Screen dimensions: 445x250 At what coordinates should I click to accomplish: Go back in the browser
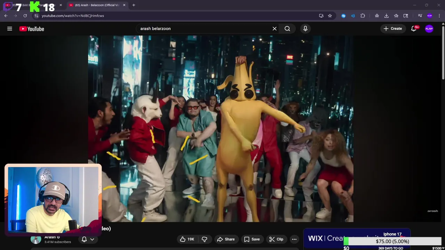point(6,16)
